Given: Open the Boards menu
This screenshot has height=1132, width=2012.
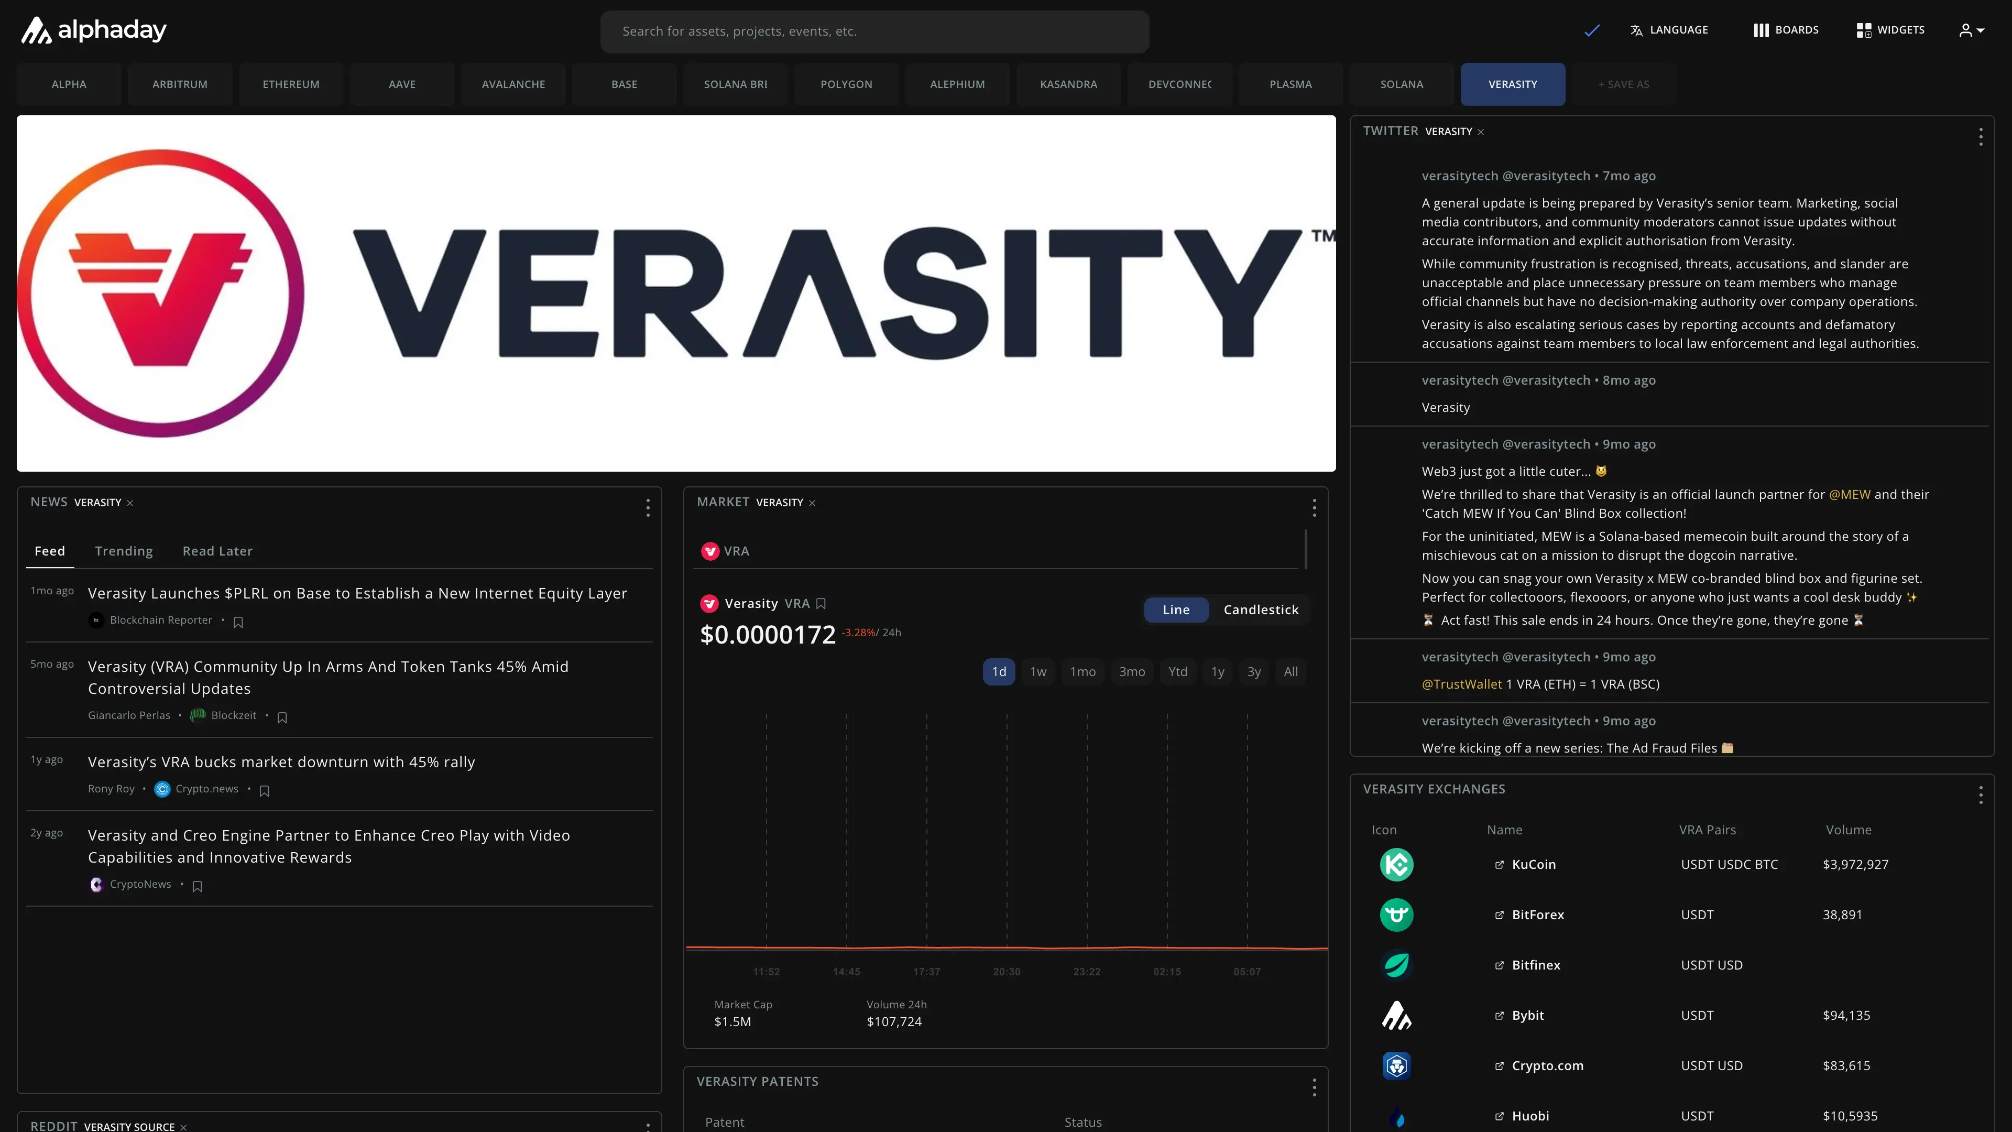Looking at the screenshot, I should [1786, 30].
